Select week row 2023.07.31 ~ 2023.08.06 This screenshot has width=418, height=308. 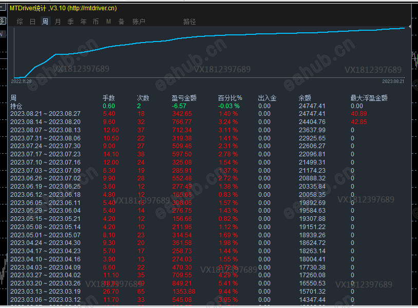[x=45, y=138]
